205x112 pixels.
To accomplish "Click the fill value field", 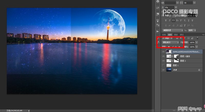I will (x=192, y=47).
